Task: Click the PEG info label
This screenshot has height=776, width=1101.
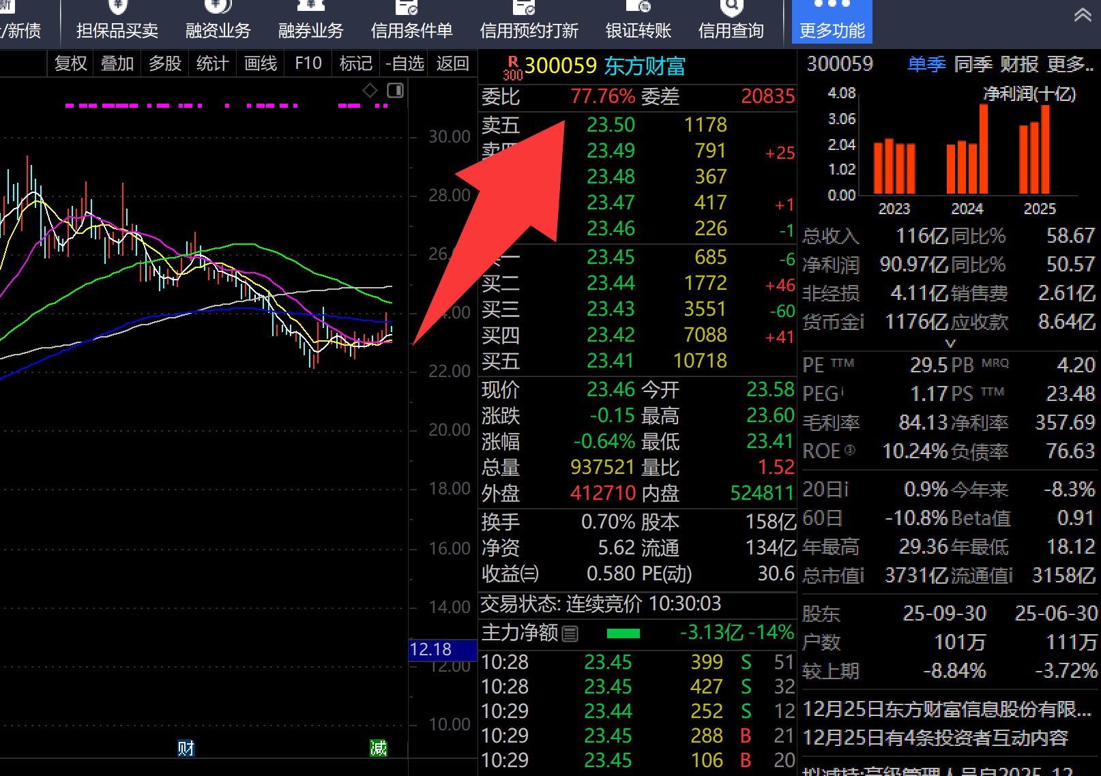Action: pos(823,393)
